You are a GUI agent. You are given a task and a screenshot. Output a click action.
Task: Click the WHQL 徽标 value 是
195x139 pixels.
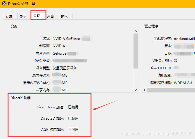tap(176, 61)
